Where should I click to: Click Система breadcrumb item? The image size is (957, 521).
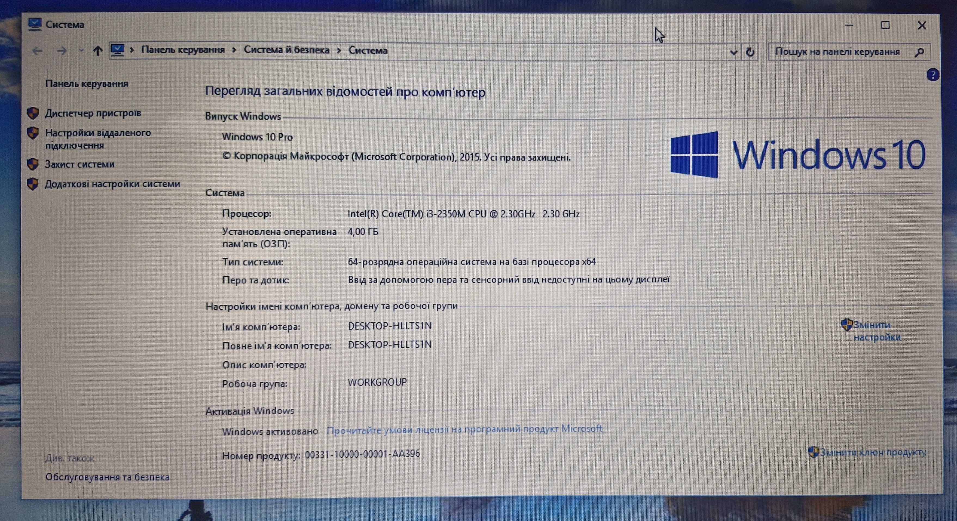click(368, 51)
